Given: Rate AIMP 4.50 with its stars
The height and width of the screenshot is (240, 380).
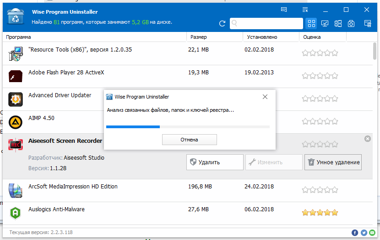Looking at the screenshot, I should [320, 121].
